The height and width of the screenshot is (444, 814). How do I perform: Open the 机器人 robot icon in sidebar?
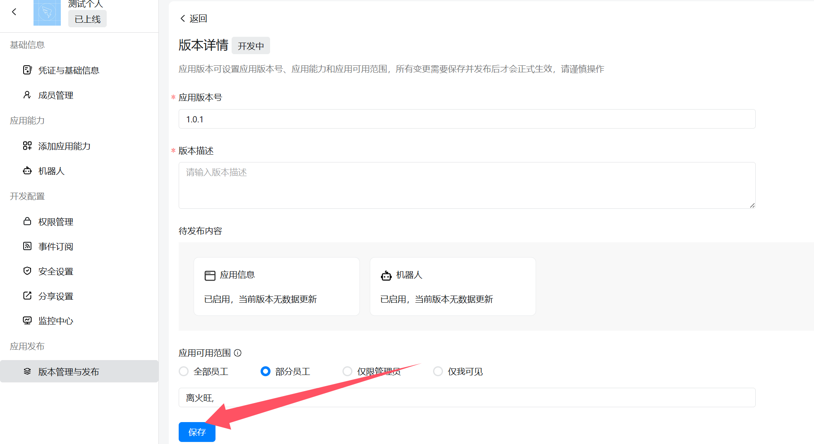pos(27,171)
